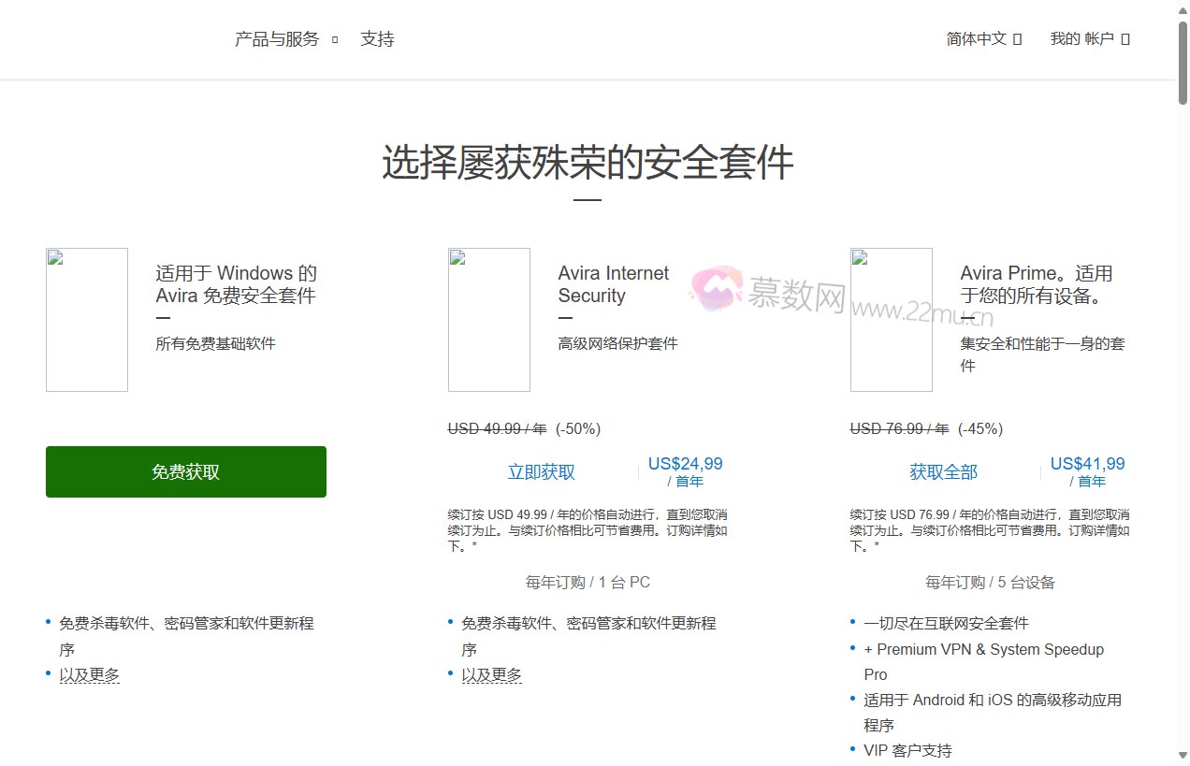Open the 产品与服务 navigation menu
The height and width of the screenshot is (766, 1190).
(276, 38)
